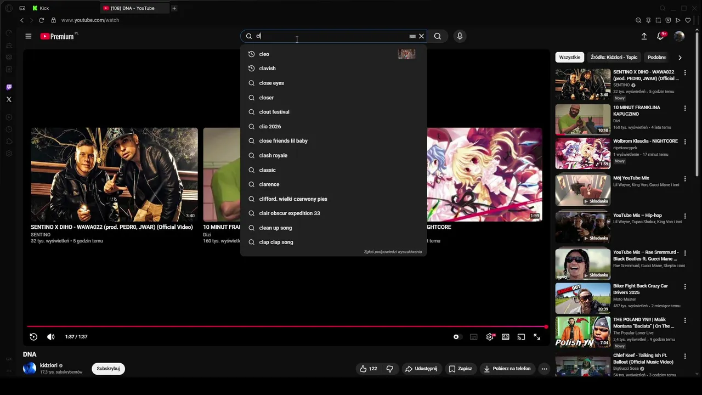This screenshot has height=395, width=702.
Task: Click the video progress bar
Action: click(x=286, y=327)
